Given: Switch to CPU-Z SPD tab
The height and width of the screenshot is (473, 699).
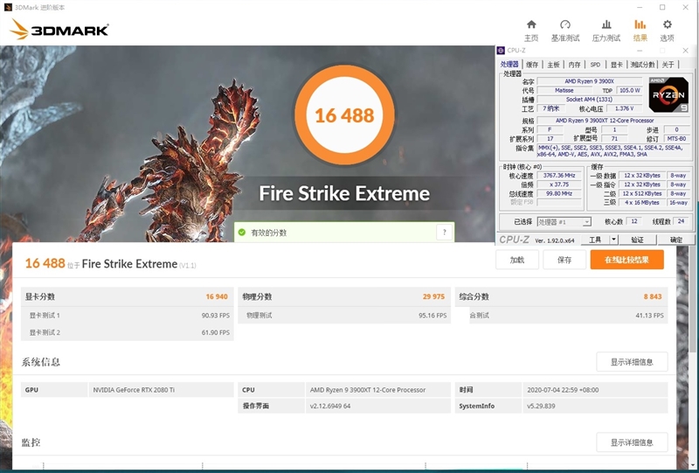Looking at the screenshot, I should coord(595,65).
